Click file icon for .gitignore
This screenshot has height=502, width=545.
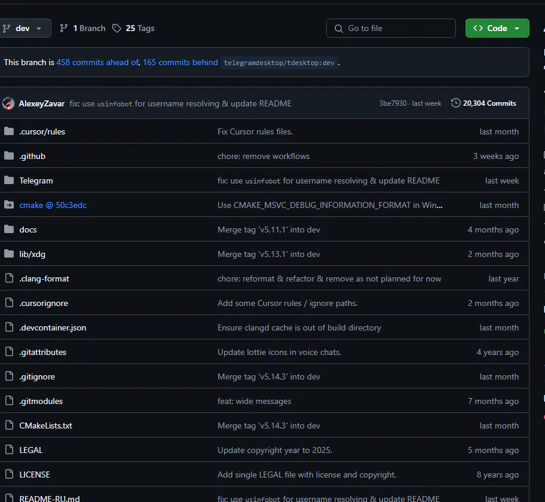[x=10, y=376]
